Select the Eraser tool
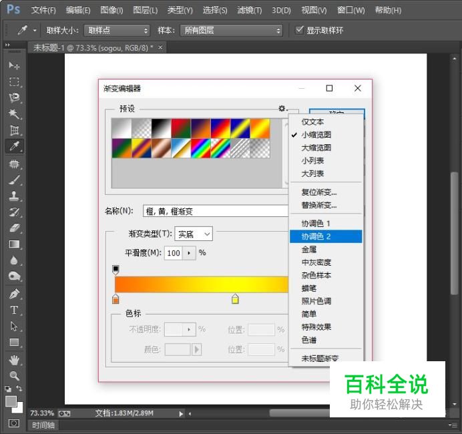 (x=14, y=228)
